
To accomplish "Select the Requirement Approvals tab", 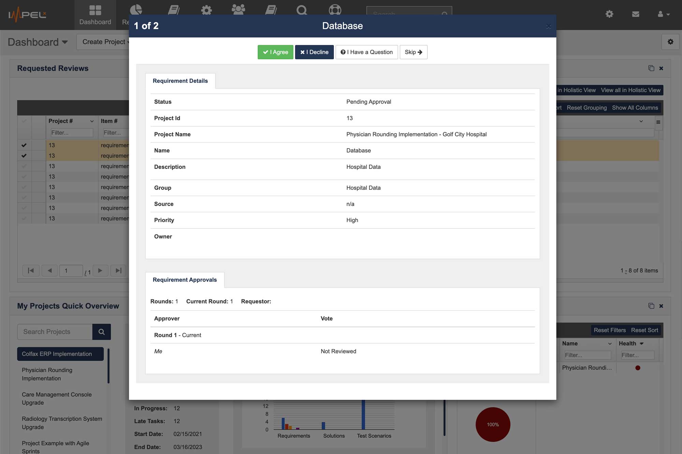I will pos(184,280).
